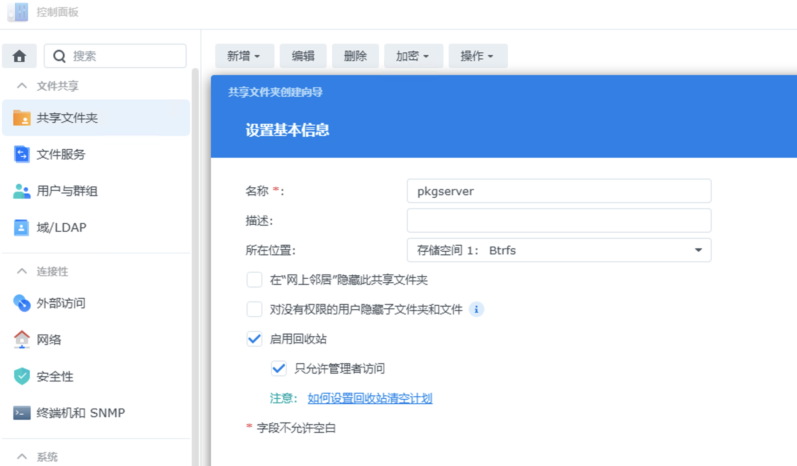This screenshot has height=466, width=797.
Task: Open the Network (网络) house icon
Action: [21, 339]
